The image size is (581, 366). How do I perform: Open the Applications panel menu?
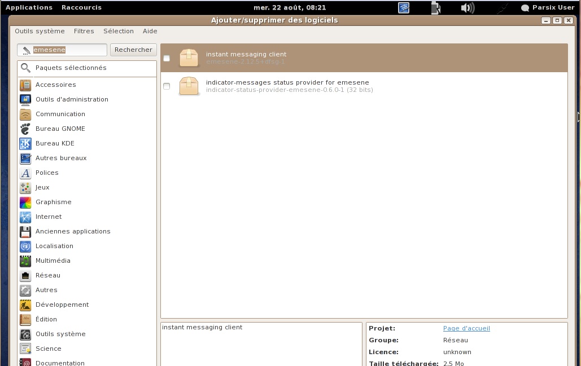(29, 7)
